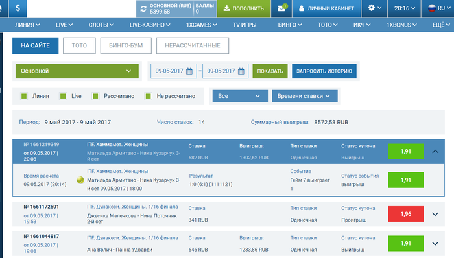Toggle the Не рассчитано checkbox
This screenshot has height=258, width=454.
click(148, 96)
